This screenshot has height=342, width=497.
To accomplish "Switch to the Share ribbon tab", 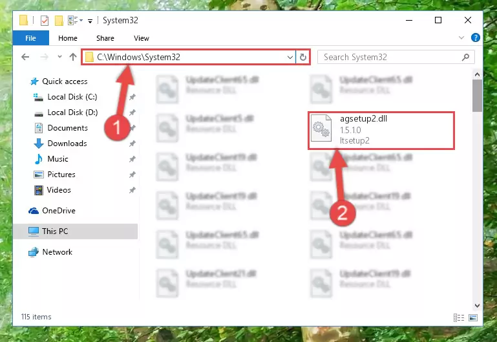I will point(105,38).
